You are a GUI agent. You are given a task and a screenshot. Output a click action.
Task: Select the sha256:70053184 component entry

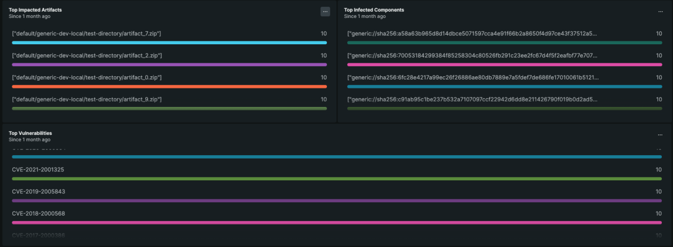click(472, 56)
